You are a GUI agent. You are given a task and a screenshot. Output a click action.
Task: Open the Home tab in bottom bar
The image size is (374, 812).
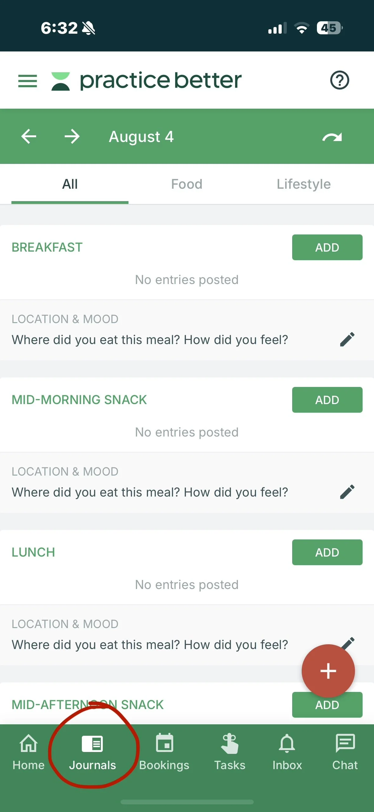click(x=29, y=752)
